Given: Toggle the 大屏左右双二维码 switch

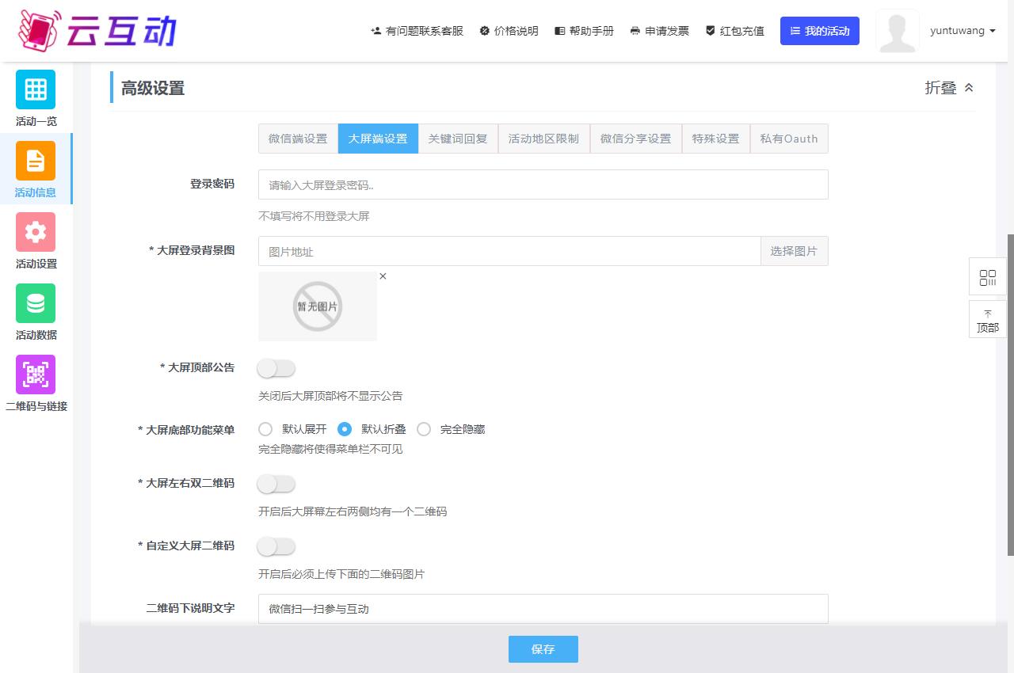Looking at the screenshot, I should [276, 484].
